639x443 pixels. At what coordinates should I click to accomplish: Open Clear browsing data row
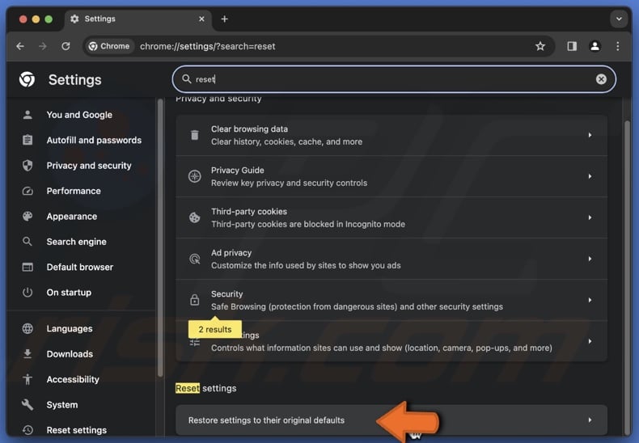[391, 135]
